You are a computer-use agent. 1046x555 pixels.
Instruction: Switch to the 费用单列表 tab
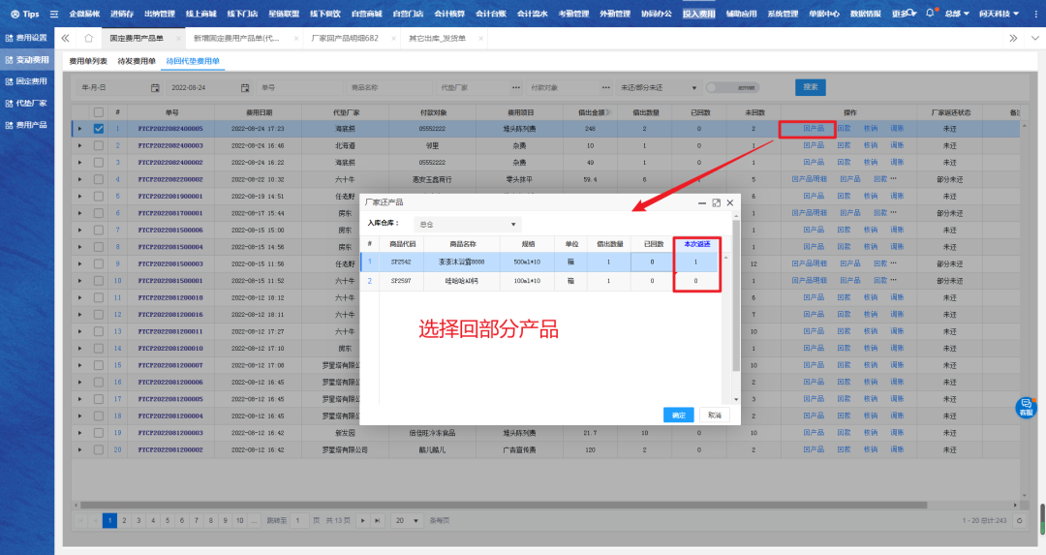(88, 61)
